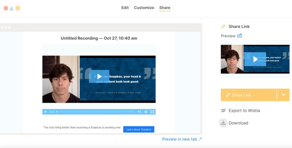Choose Export to Wistia option

pyautogui.click(x=240, y=111)
